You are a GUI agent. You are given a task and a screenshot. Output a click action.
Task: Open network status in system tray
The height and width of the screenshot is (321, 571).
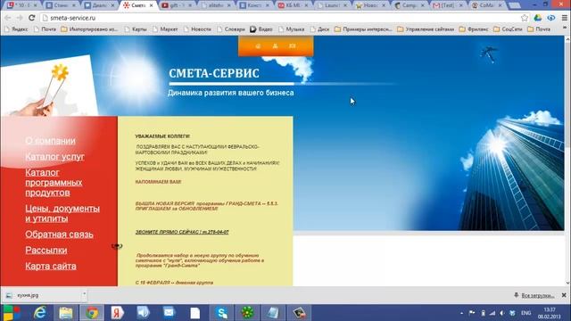tap(492, 313)
